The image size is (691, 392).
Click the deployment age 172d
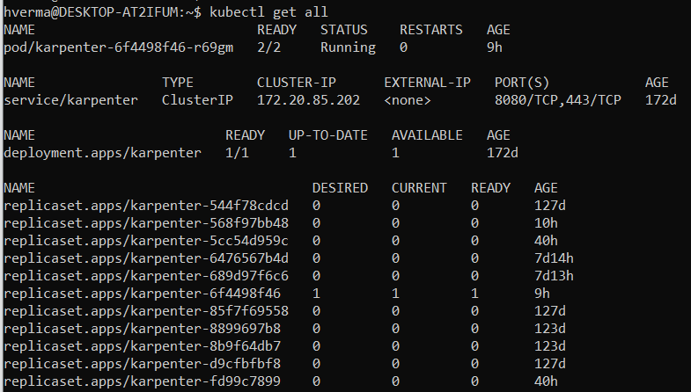pos(503,153)
